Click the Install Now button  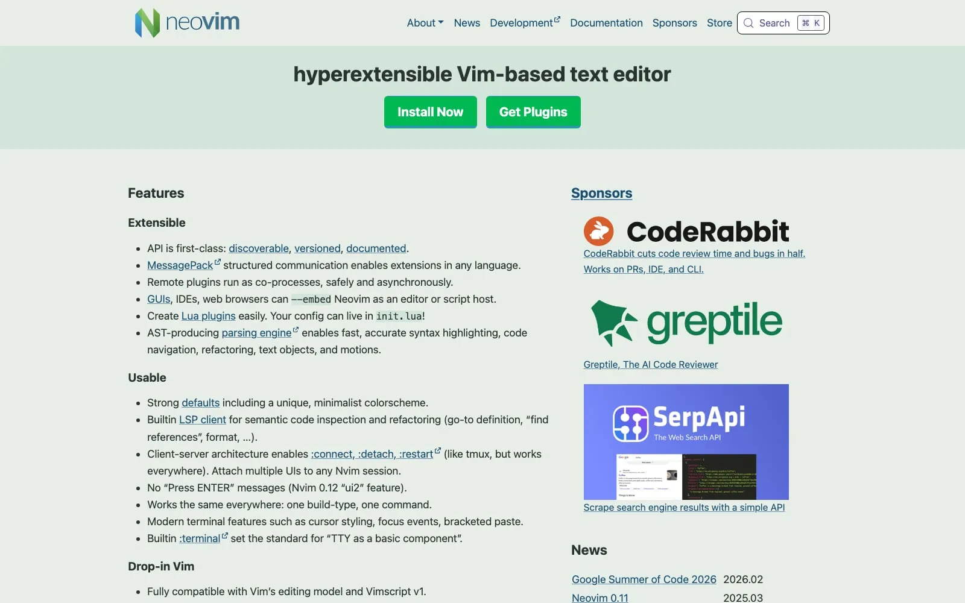pyautogui.click(x=431, y=112)
